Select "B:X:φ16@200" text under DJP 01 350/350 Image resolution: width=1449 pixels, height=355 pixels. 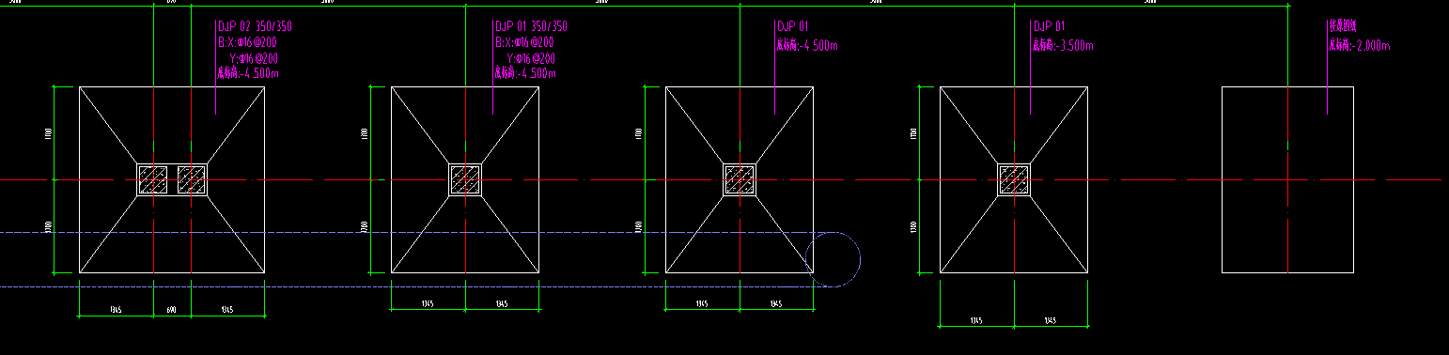[x=524, y=42]
